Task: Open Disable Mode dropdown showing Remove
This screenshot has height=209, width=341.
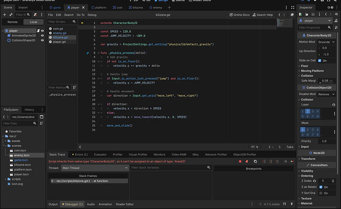Action: (x=326, y=94)
